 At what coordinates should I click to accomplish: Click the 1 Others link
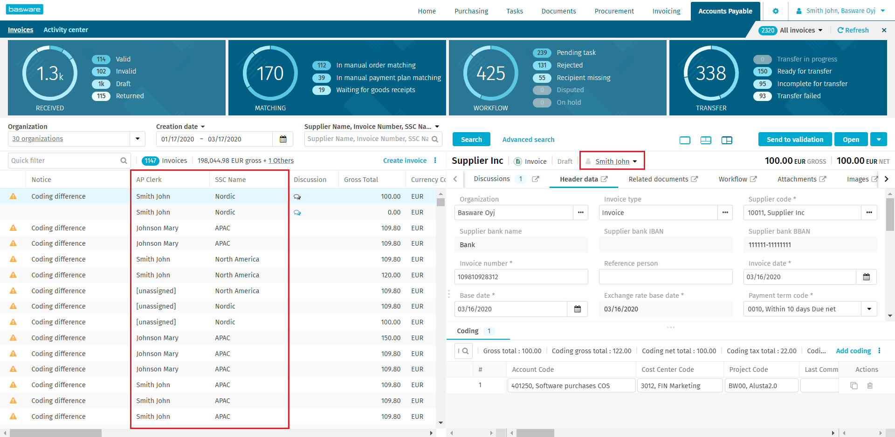[x=281, y=161]
